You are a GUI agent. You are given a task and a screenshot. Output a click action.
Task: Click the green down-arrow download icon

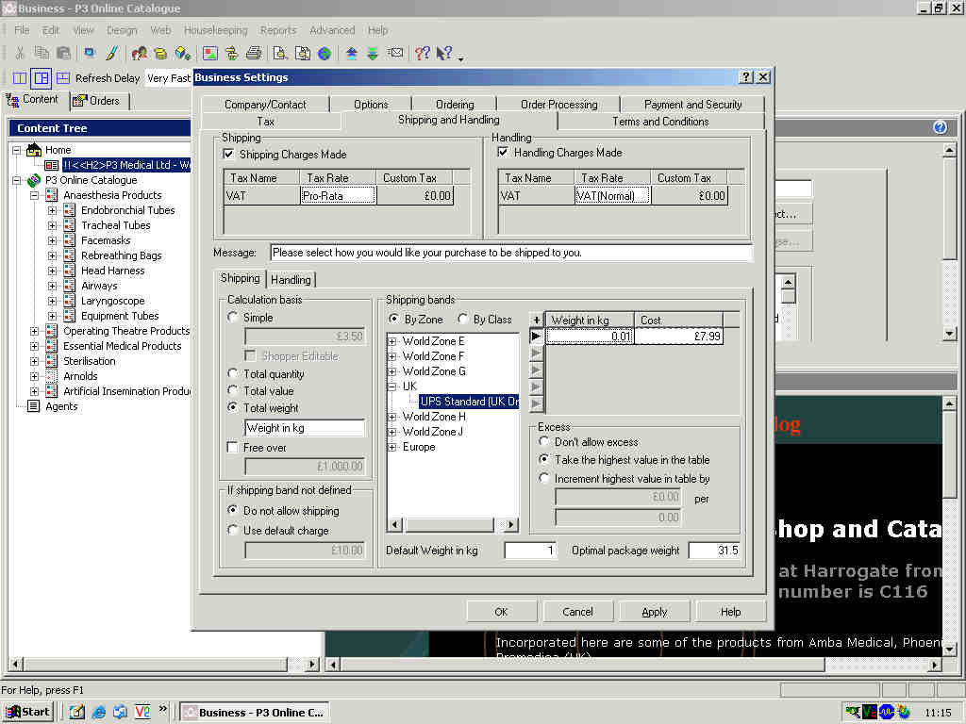coord(373,54)
